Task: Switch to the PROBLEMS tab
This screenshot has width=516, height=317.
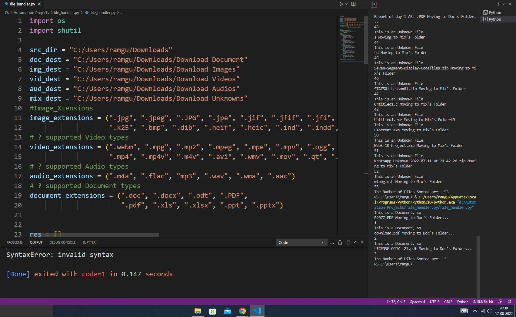Action: point(14,242)
